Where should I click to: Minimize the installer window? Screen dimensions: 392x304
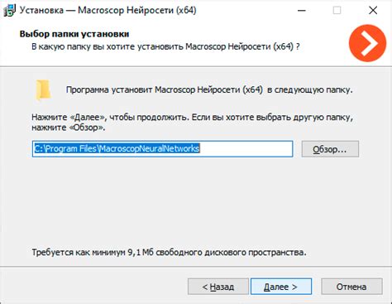[x=302, y=11]
